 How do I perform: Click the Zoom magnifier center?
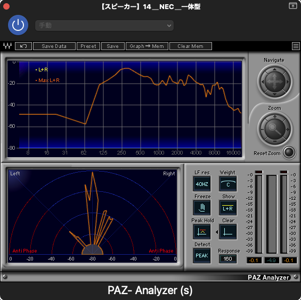(x=275, y=129)
